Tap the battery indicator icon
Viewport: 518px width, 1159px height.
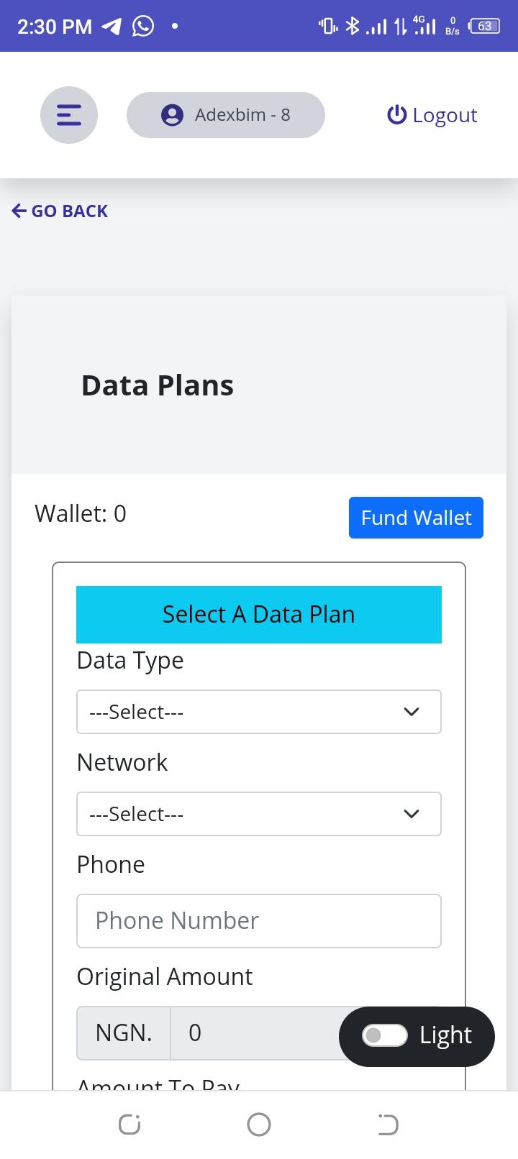(x=484, y=27)
